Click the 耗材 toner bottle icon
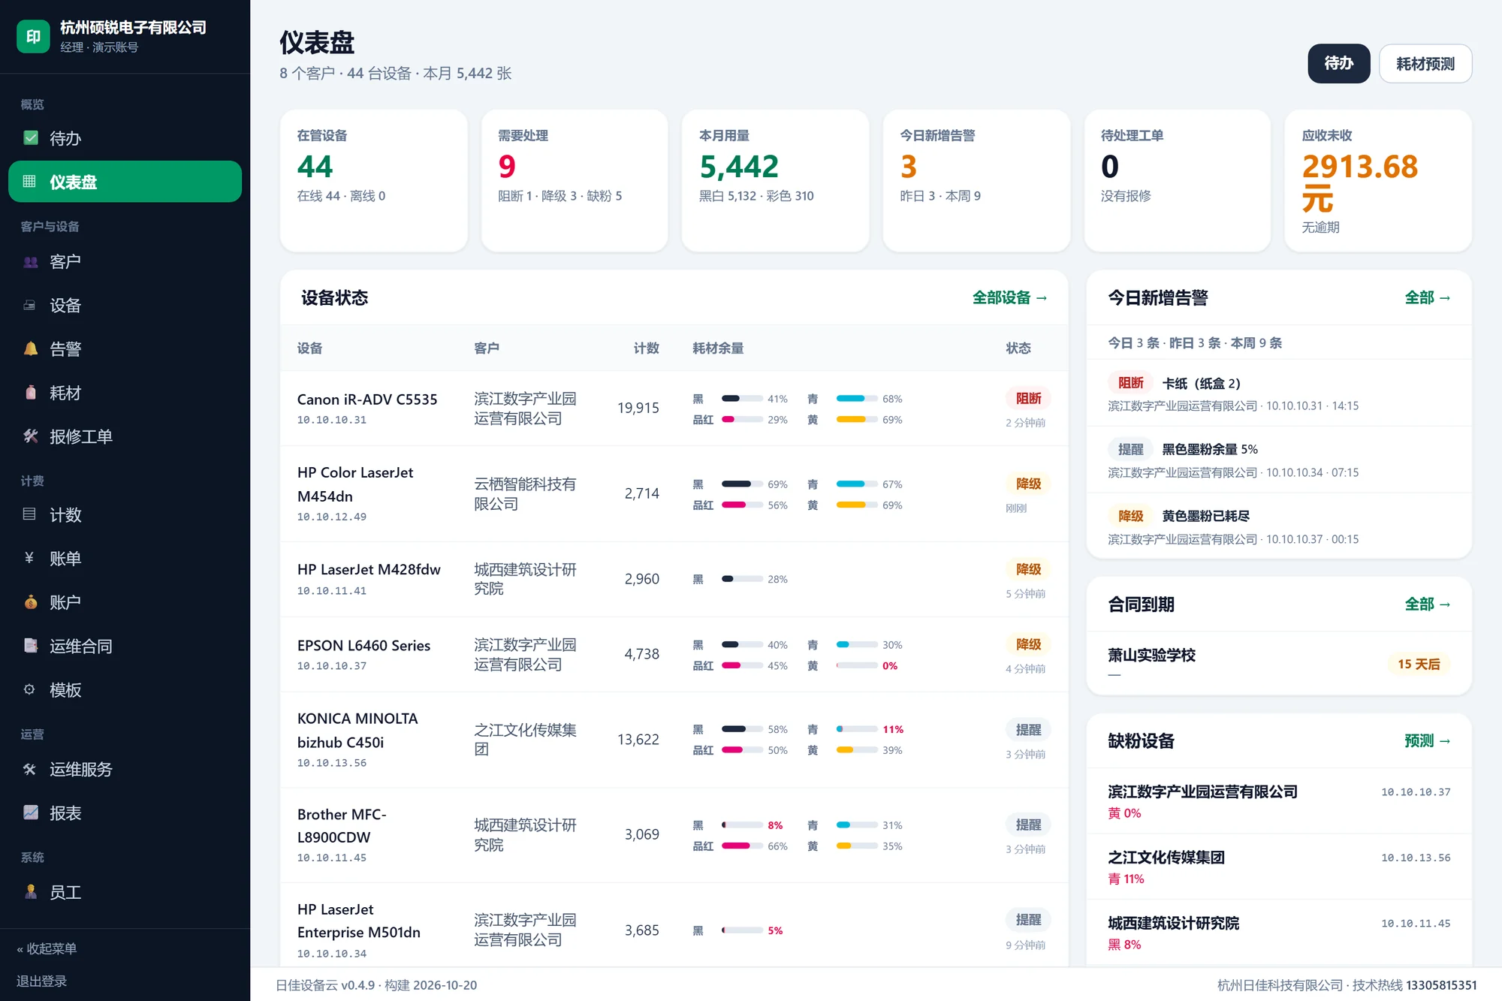 (x=31, y=393)
